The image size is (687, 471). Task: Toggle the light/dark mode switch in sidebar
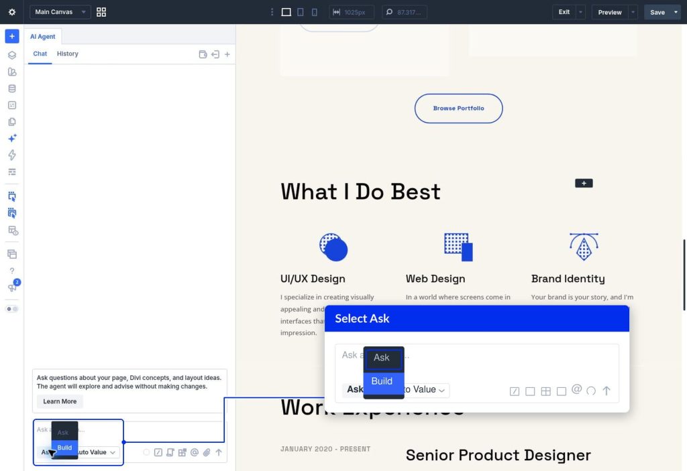[12, 309]
